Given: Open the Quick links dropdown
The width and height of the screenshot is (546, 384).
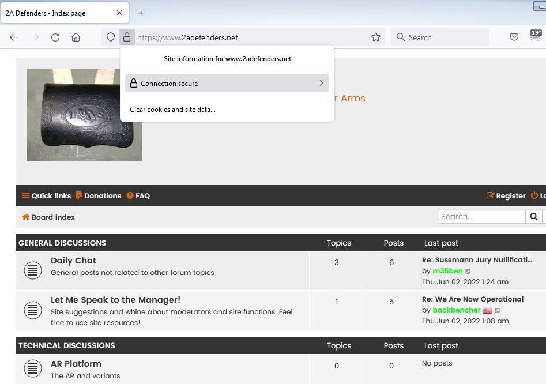Looking at the screenshot, I should [47, 196].
